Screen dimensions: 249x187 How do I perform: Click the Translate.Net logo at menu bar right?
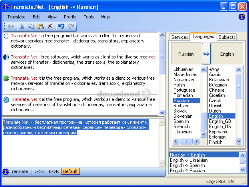point(241,17)
